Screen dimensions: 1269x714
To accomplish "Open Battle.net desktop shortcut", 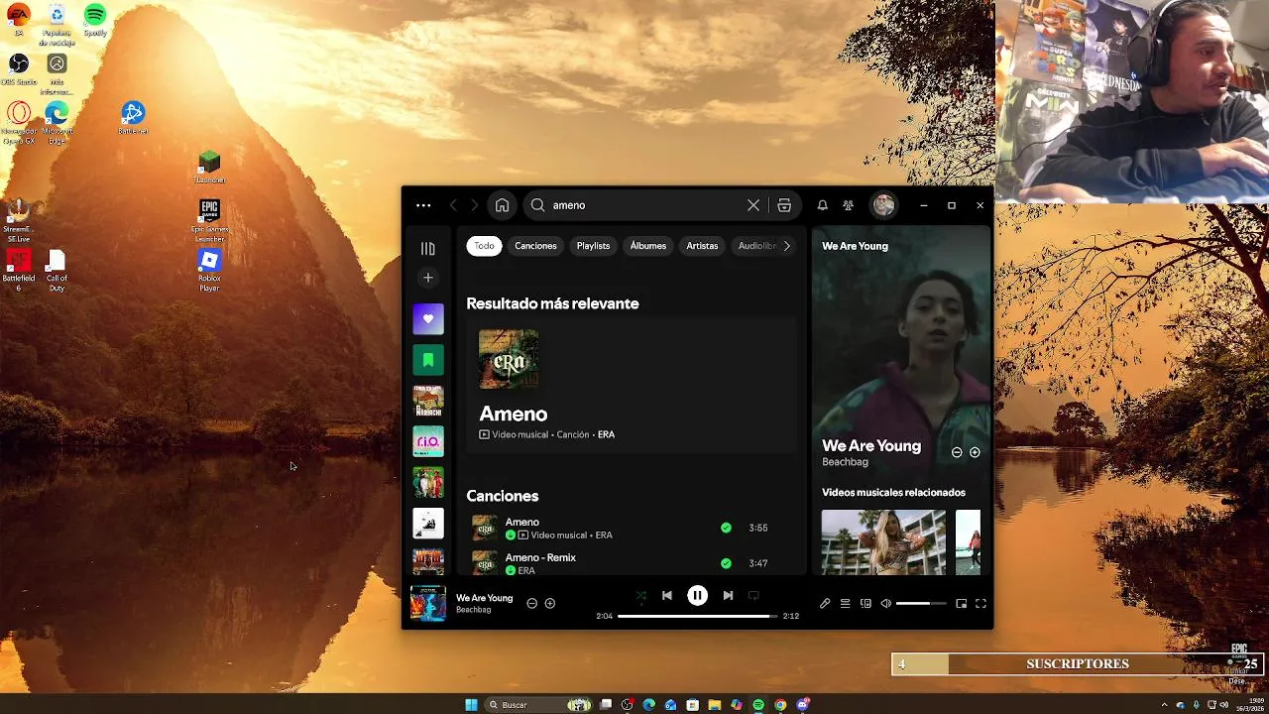I will [x=133, y=118].
